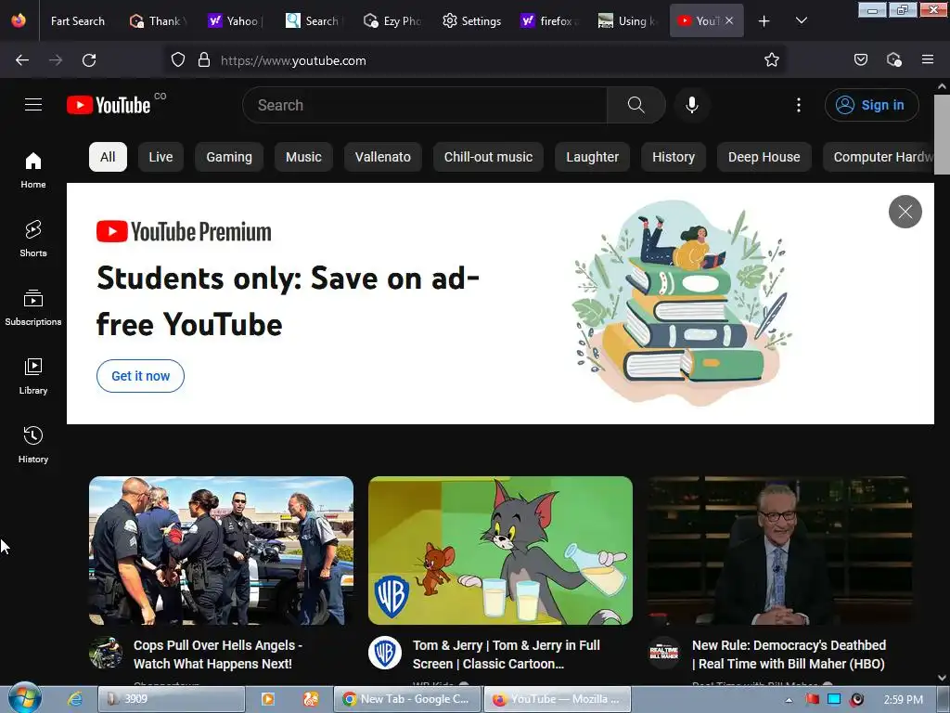Switch to the first Yahoo tab

(234, 21)
